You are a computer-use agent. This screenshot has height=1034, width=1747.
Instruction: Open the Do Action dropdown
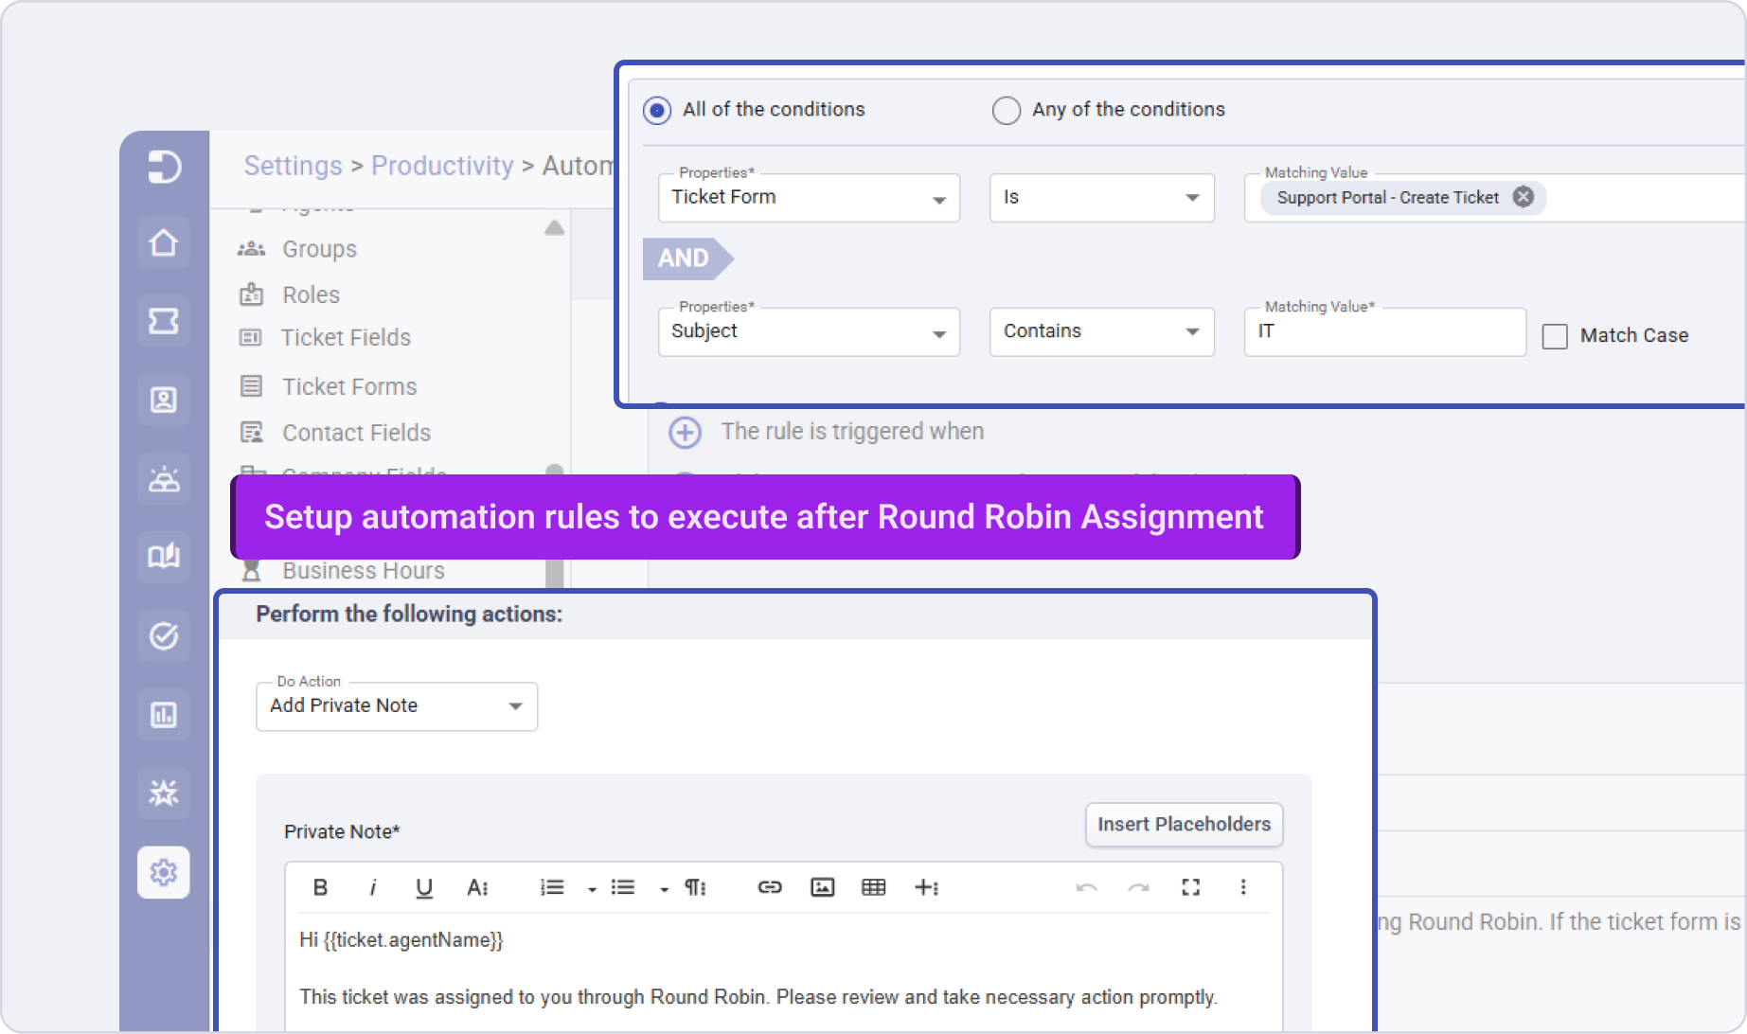397,706
